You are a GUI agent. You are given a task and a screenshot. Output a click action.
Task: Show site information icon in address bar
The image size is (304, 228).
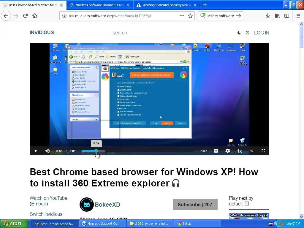tap(64, 16)
